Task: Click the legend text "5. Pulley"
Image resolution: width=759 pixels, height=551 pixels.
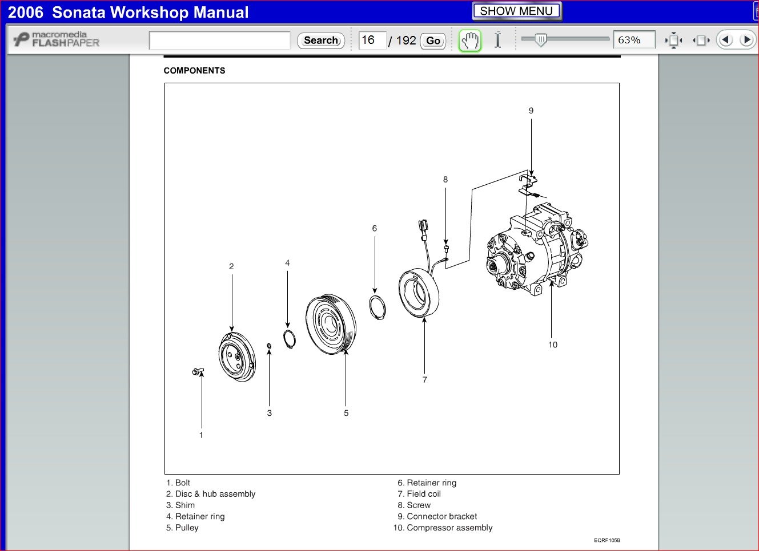Action: pos(182,528)
